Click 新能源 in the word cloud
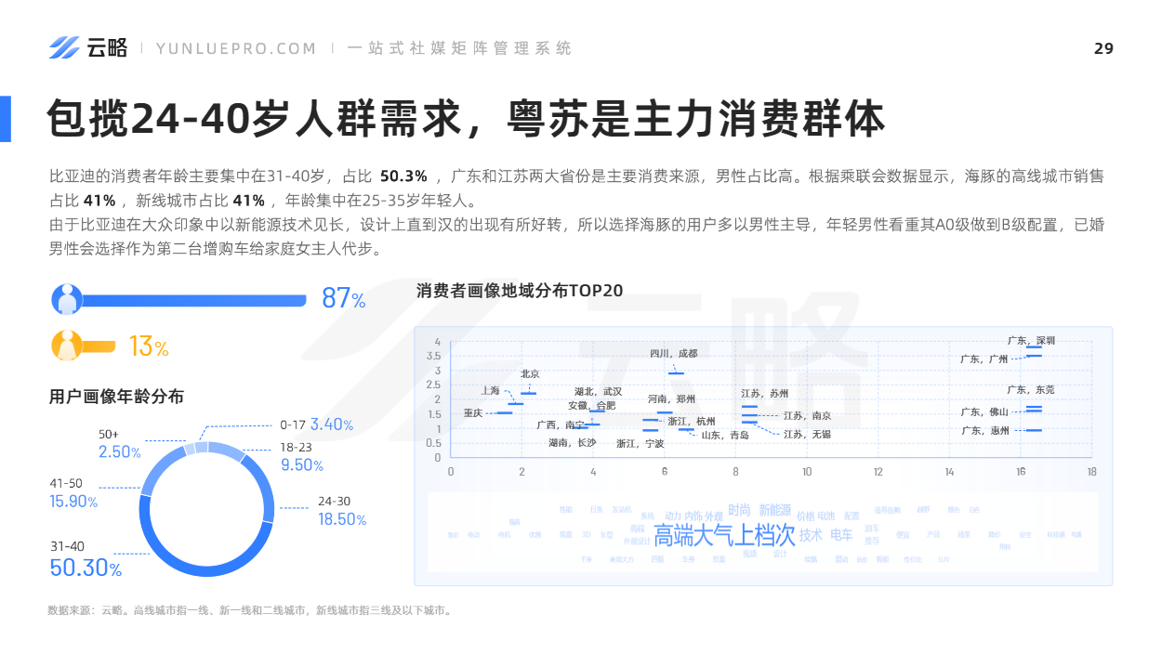Screen dimensions: 1162x653 tap(774, 510)
